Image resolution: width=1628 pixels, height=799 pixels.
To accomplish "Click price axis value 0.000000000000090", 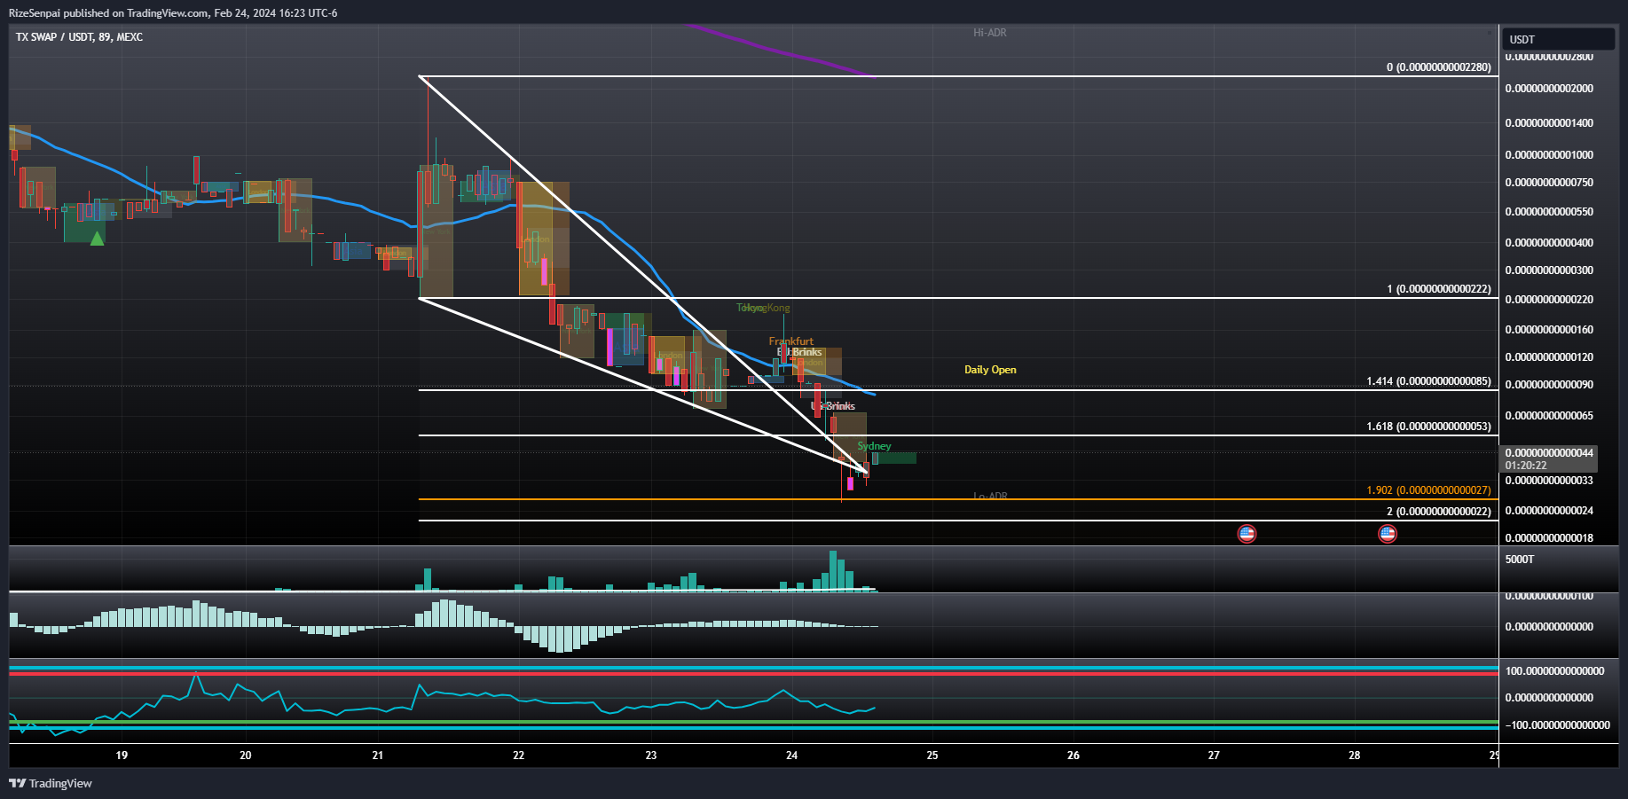I will click(x=1549, y=385).
